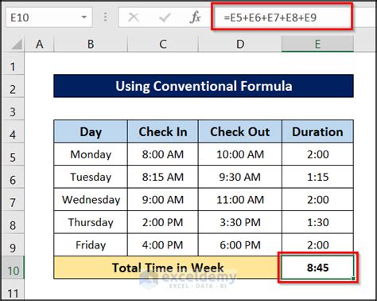377x301 pixels.
Task: Click the 'Check In' header cell
Action: pos(163,131)
